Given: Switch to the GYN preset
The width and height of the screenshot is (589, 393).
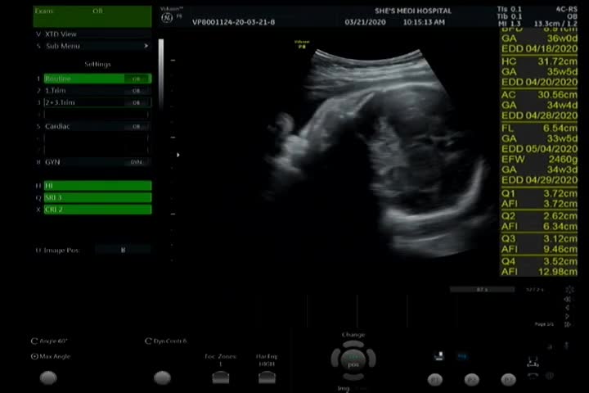Looking at the screenshot, I should [92, 162].
